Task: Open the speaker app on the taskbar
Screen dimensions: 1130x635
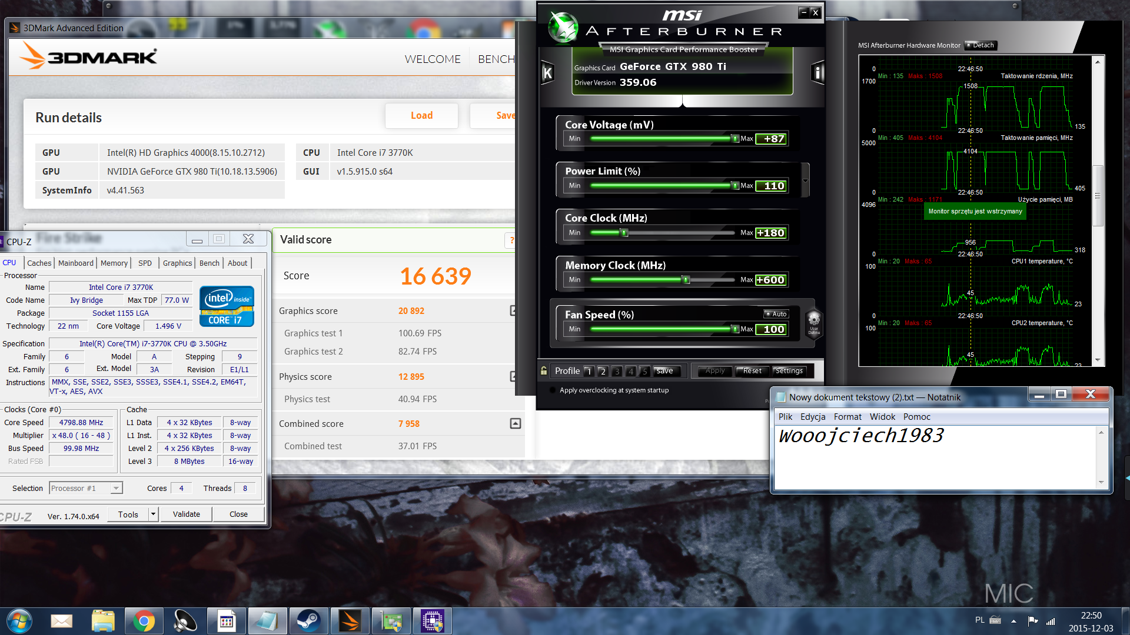Action: point(185,621)
